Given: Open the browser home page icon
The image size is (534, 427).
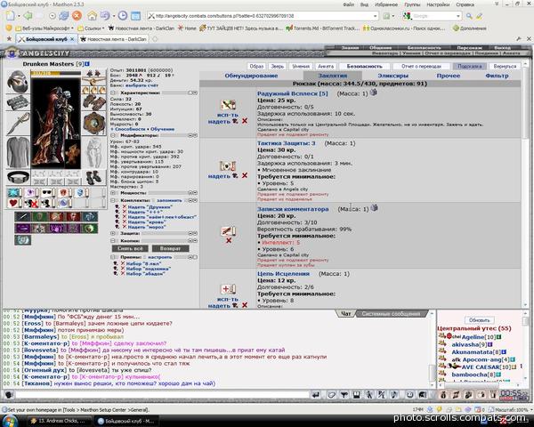Looking at the screenshot, I should pos(92,16).
